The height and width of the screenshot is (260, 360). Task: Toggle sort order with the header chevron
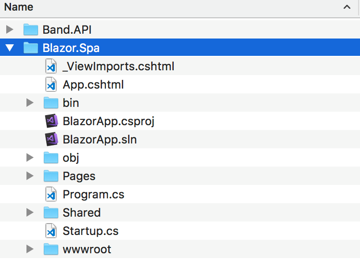coord(347,7)
